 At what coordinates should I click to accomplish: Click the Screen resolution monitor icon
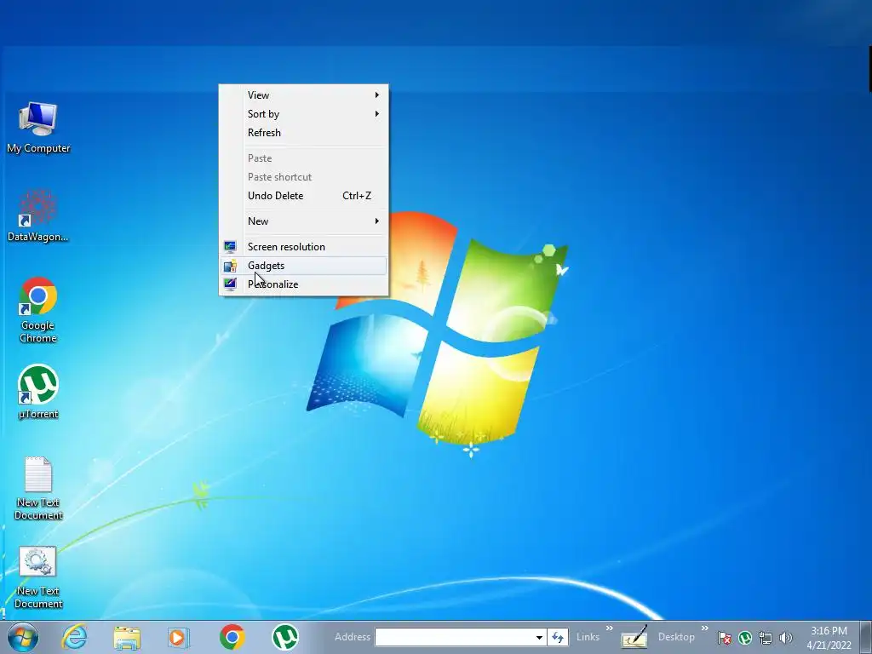230,246
